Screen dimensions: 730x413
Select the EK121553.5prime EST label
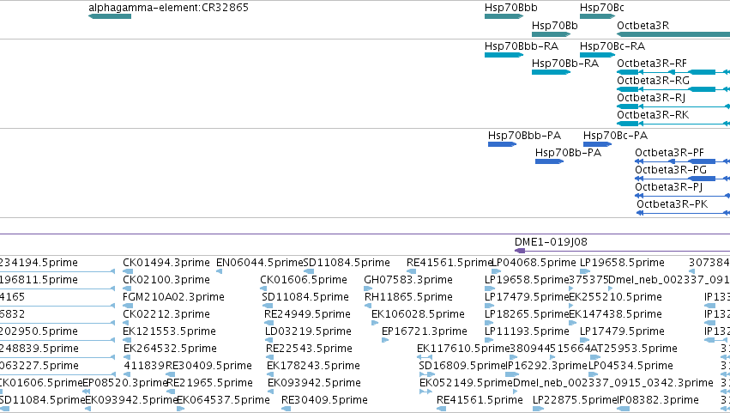coord(170,331)
